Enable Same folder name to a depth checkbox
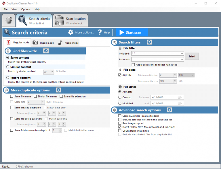221x169 pixels. point(12,130)
